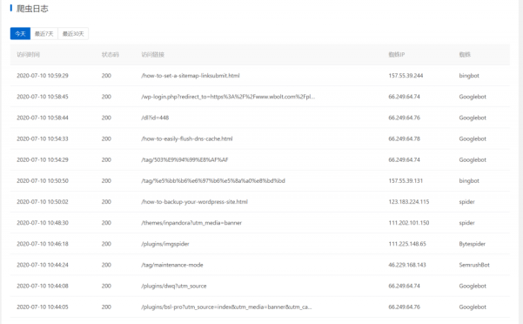Open link /how-to-backup-your-wordpress-site.html
The height and width of the screenshot is (324, 523).
[194, 202]
